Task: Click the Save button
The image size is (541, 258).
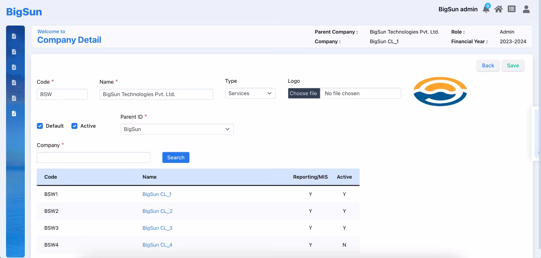Action: click(x=513, y=65)
